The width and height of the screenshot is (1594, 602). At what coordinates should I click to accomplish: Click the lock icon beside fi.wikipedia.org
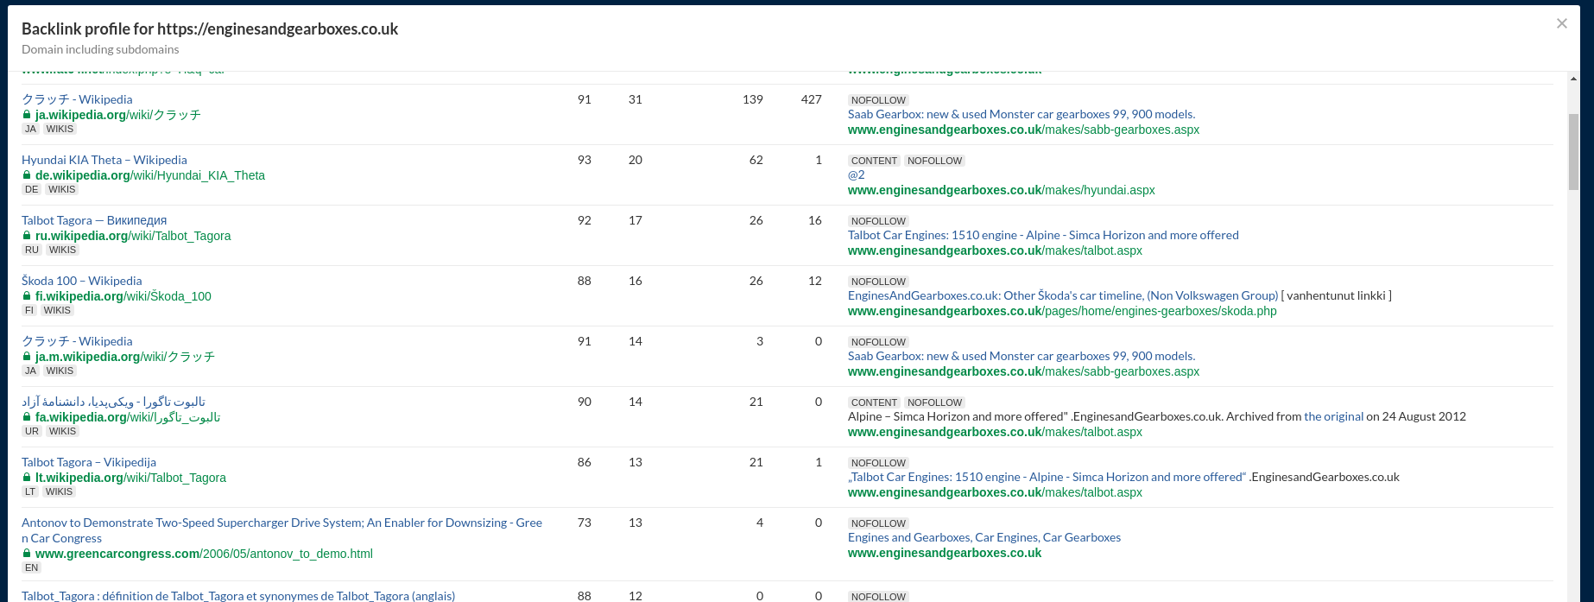pyautogui.click(x=27, y=296)
